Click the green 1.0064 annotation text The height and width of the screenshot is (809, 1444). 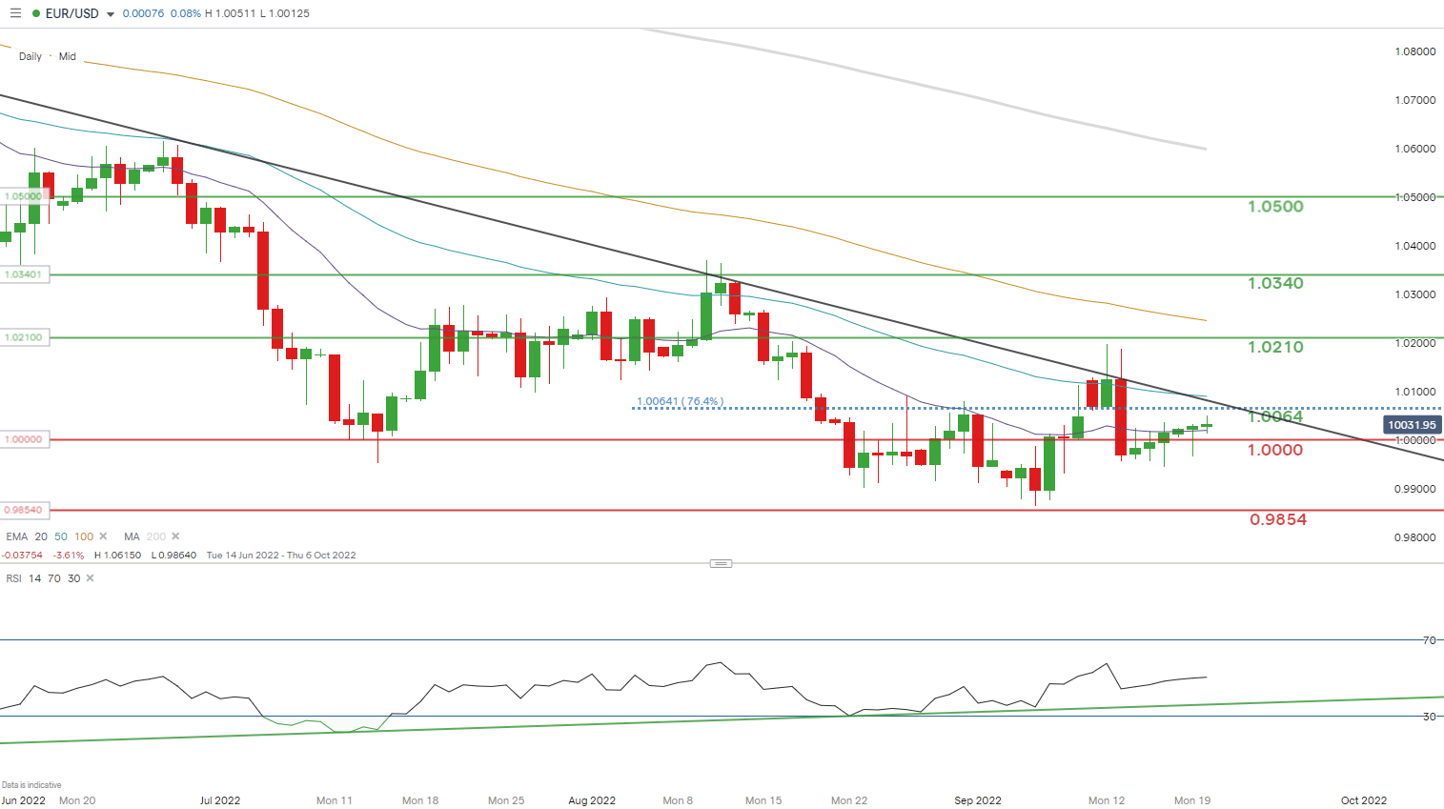click(1275, 416)
